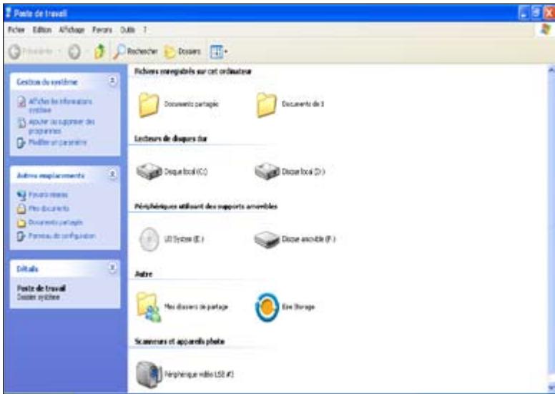Screen dimensions: 555x394
Task: Click the vertical scrollbar down arrow
Action: pos(551,388)
